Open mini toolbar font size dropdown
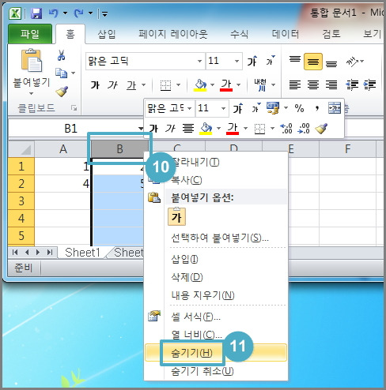This screenshot has width=386, height=390. (223, 108)
